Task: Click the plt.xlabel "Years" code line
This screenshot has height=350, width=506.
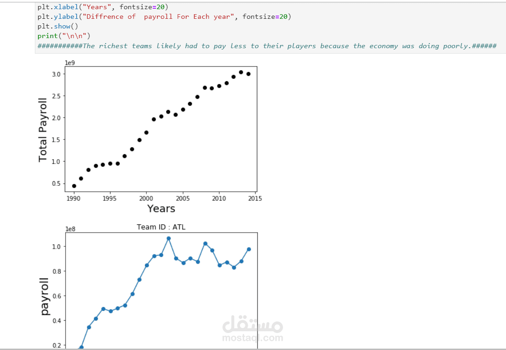Action: point(103,6)
